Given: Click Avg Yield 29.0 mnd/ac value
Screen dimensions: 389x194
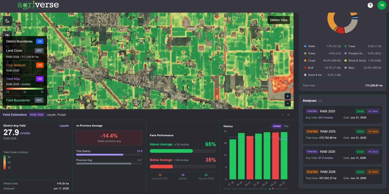Looking at the screenshot, I should point(326,118).
